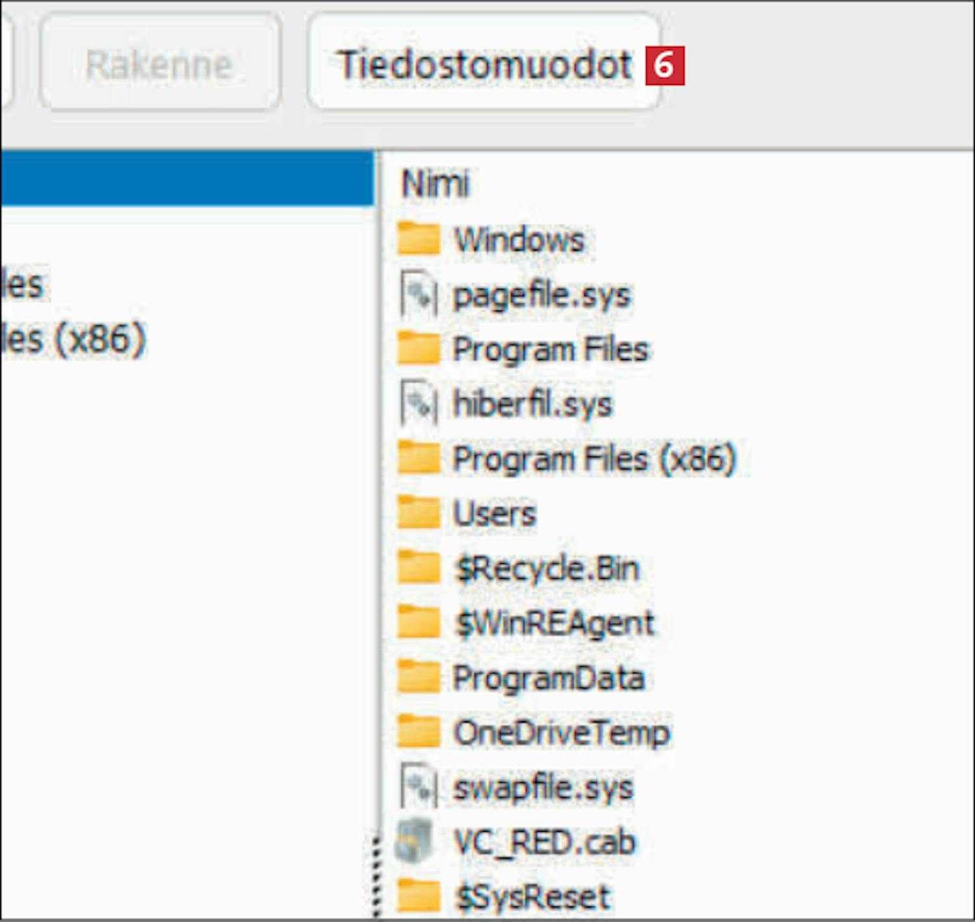Click the VC_RED.cab cabinet file icon
The image size is (975, 922).
(415, 842)
